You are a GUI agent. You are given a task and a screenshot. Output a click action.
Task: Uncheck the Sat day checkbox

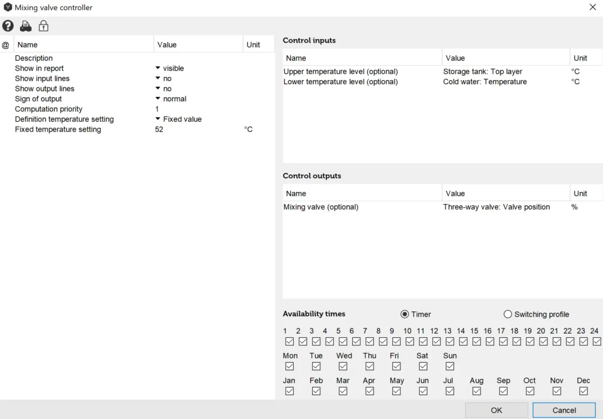[x=423, y=366]
